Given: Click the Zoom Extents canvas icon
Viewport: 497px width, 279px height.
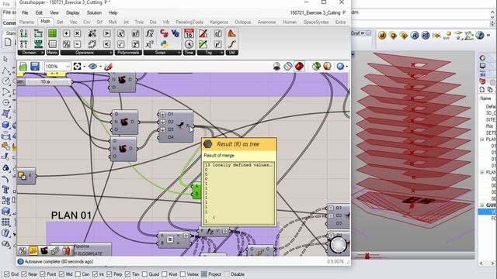Looking at the screenshot, I should [77, 67].
